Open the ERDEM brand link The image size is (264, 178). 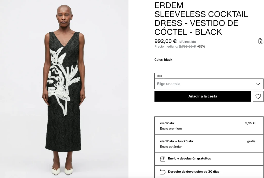click(x=169, y=5)
